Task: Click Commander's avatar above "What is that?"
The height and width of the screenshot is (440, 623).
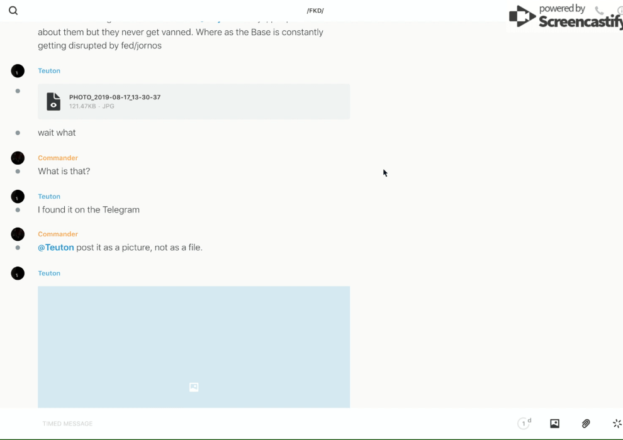Action: tap(18, 158)
